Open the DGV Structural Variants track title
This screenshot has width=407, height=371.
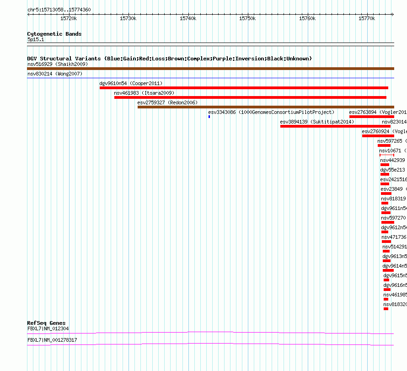point(170,59)
